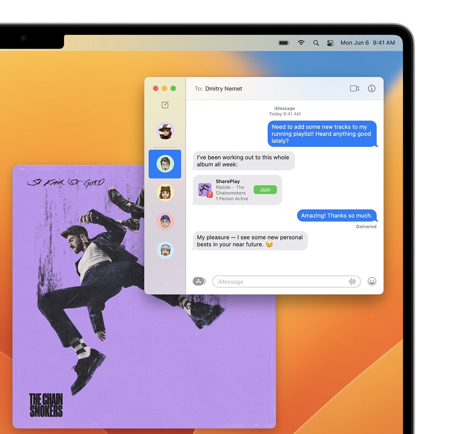Screen dimensions: 456x434
Task: Open the emoji picker
Action: point(372,281)
